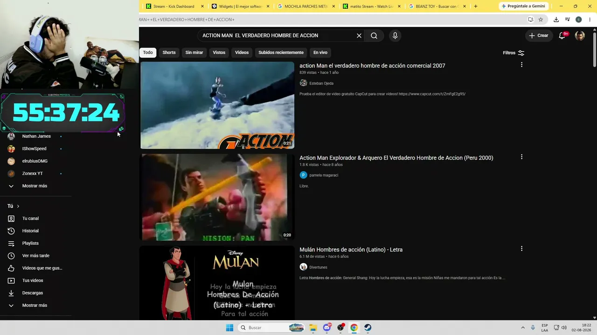
Task: Expand the subscriptions list with Mostrar más
Action: click(x=35, y=186)
